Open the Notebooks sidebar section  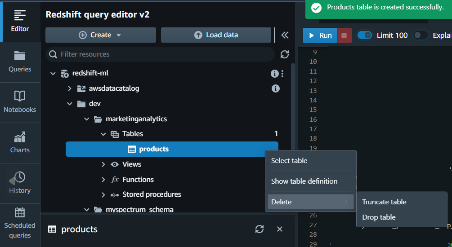tap(20, 102)
